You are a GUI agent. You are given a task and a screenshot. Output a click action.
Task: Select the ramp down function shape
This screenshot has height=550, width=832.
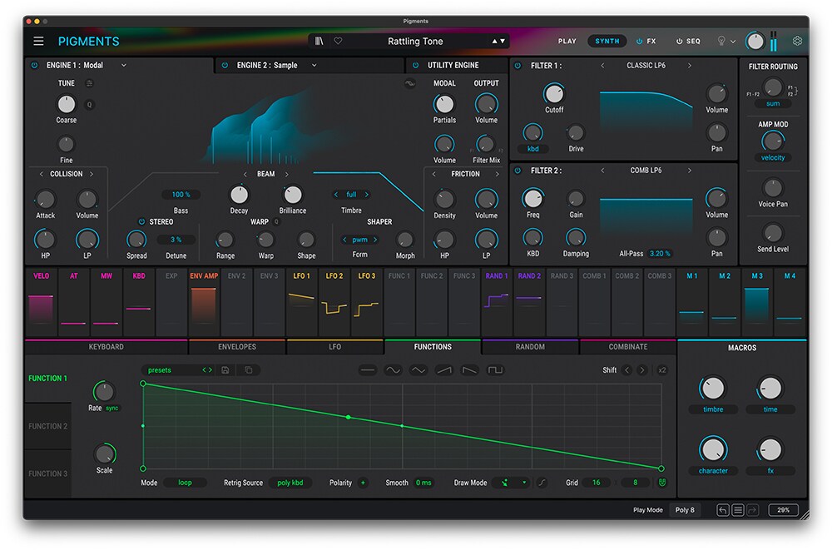[469, 370]
